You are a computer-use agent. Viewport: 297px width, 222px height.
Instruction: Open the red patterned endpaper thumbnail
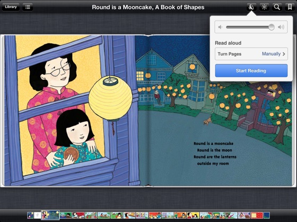(x=257, y=215)
